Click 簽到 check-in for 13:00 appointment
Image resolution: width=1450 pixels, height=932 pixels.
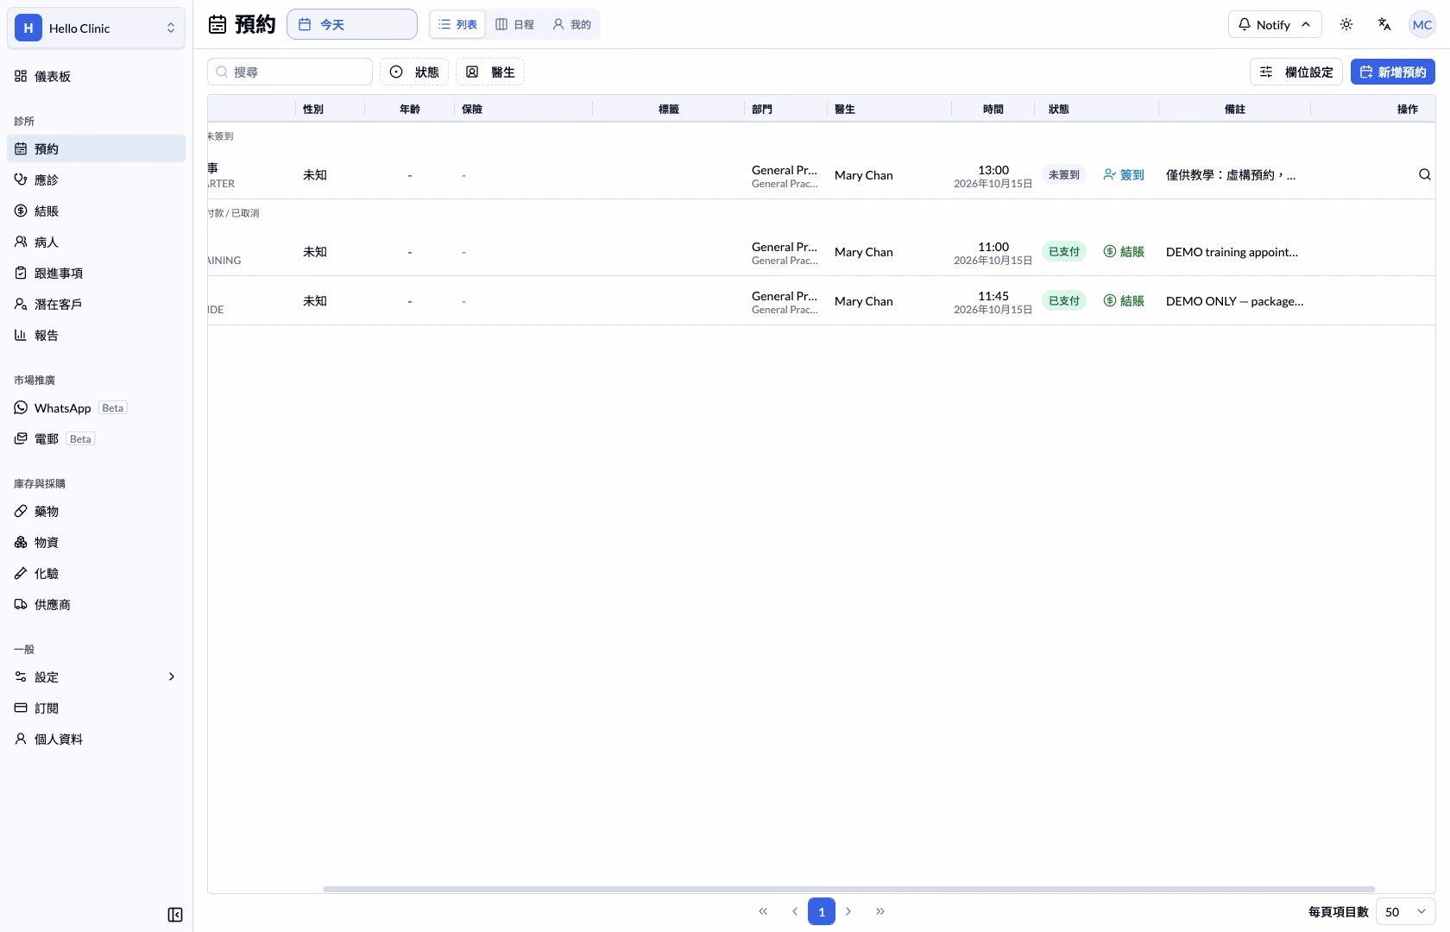point(1124,174)
